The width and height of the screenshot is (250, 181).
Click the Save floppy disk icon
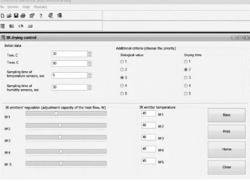pos(16,16)
